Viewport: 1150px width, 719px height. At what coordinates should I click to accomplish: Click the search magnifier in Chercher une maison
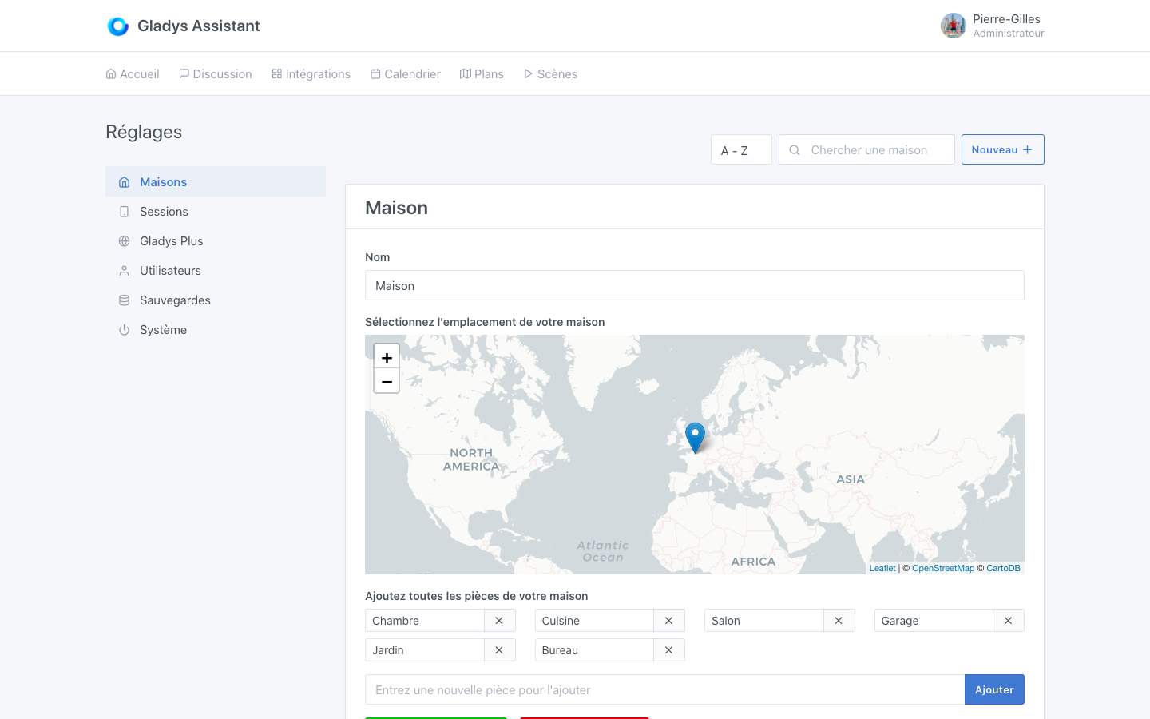(x=794, y=149)
